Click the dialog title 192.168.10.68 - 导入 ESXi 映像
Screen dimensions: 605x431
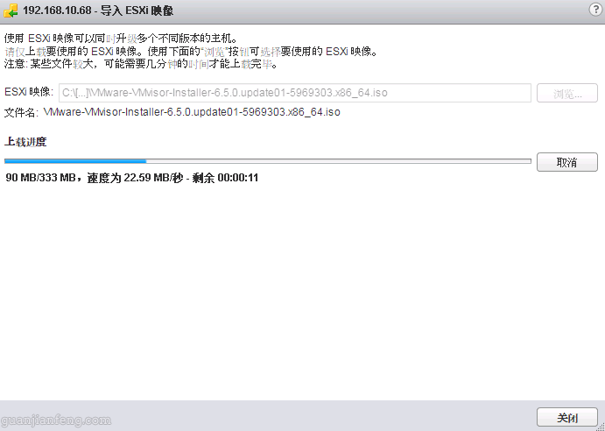(x=98, y=11)
